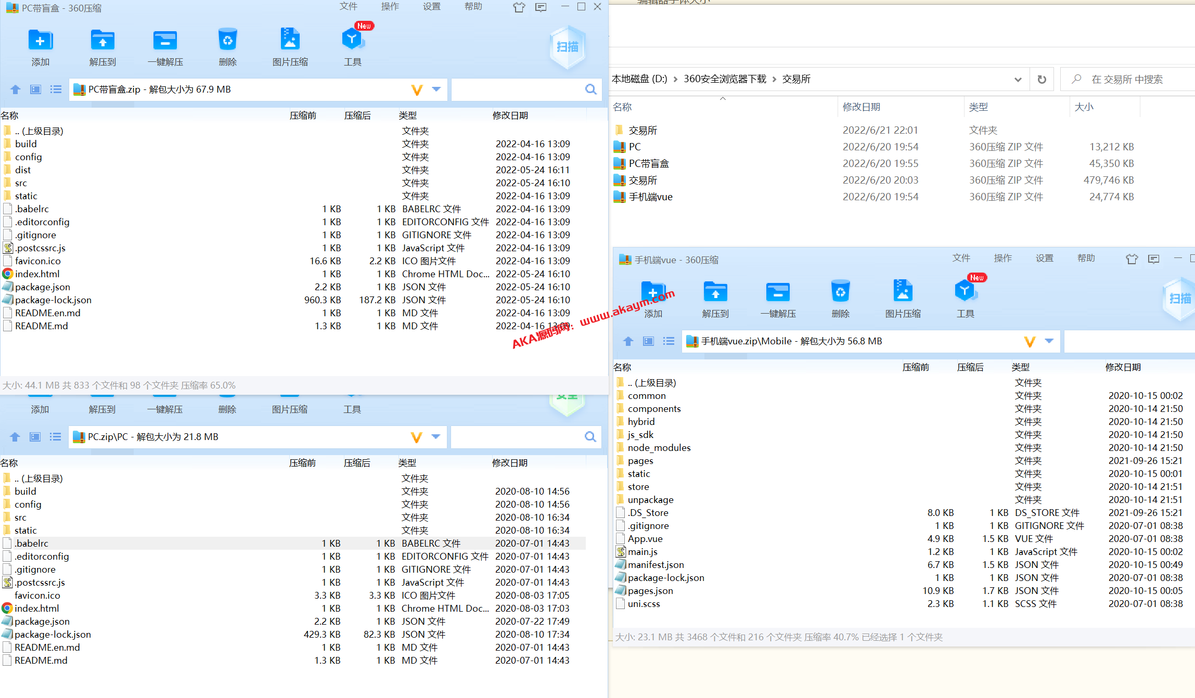
Task: Expand Explorer address bar history dropdown
Action: (x=1018, y=80)
